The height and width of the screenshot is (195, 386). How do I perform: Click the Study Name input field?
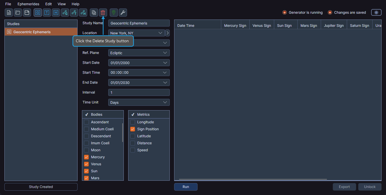click(x=139, y=23)
